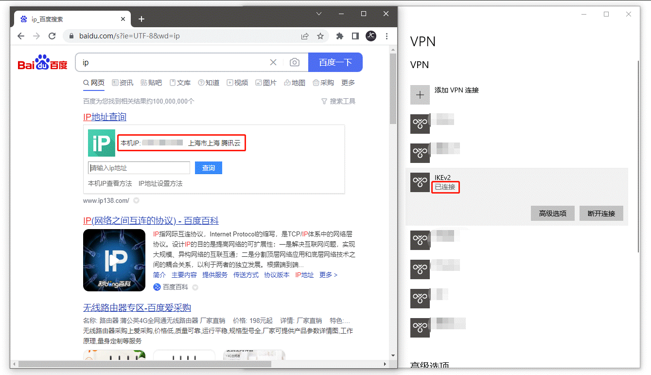Open the 提供服务 section link
651x375 pixels.
point(215,275)
